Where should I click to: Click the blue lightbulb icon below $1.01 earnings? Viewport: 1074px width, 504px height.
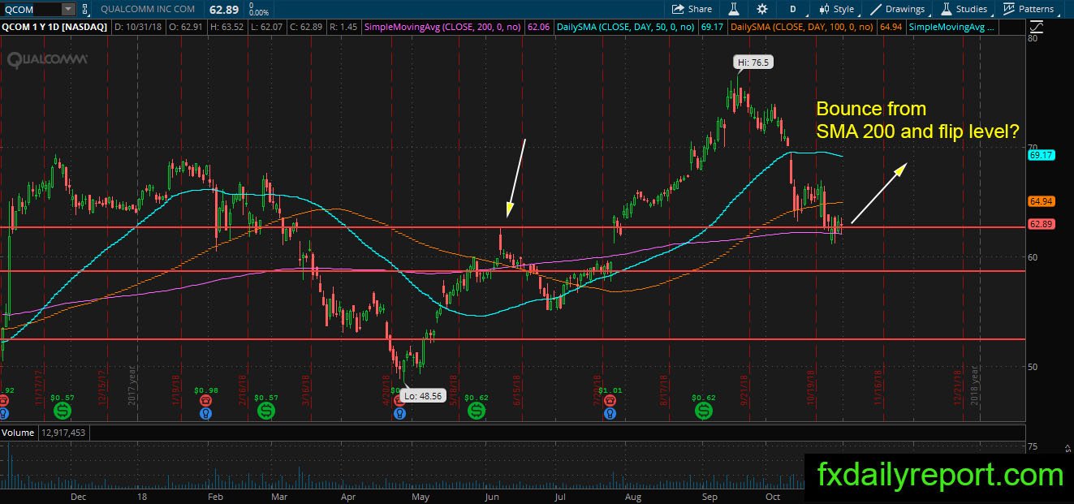tap(610, 413)
